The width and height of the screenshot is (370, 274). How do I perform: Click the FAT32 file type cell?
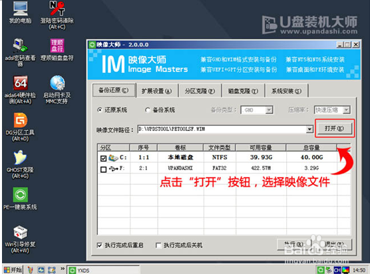(220, 168)
